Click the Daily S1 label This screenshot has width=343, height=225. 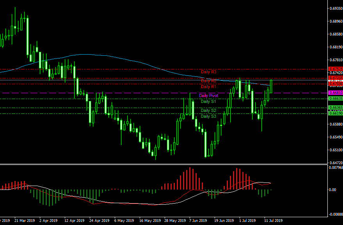[x=208, y=101]
